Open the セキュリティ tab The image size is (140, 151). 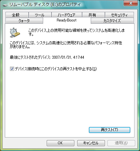(x=119, y=15)
